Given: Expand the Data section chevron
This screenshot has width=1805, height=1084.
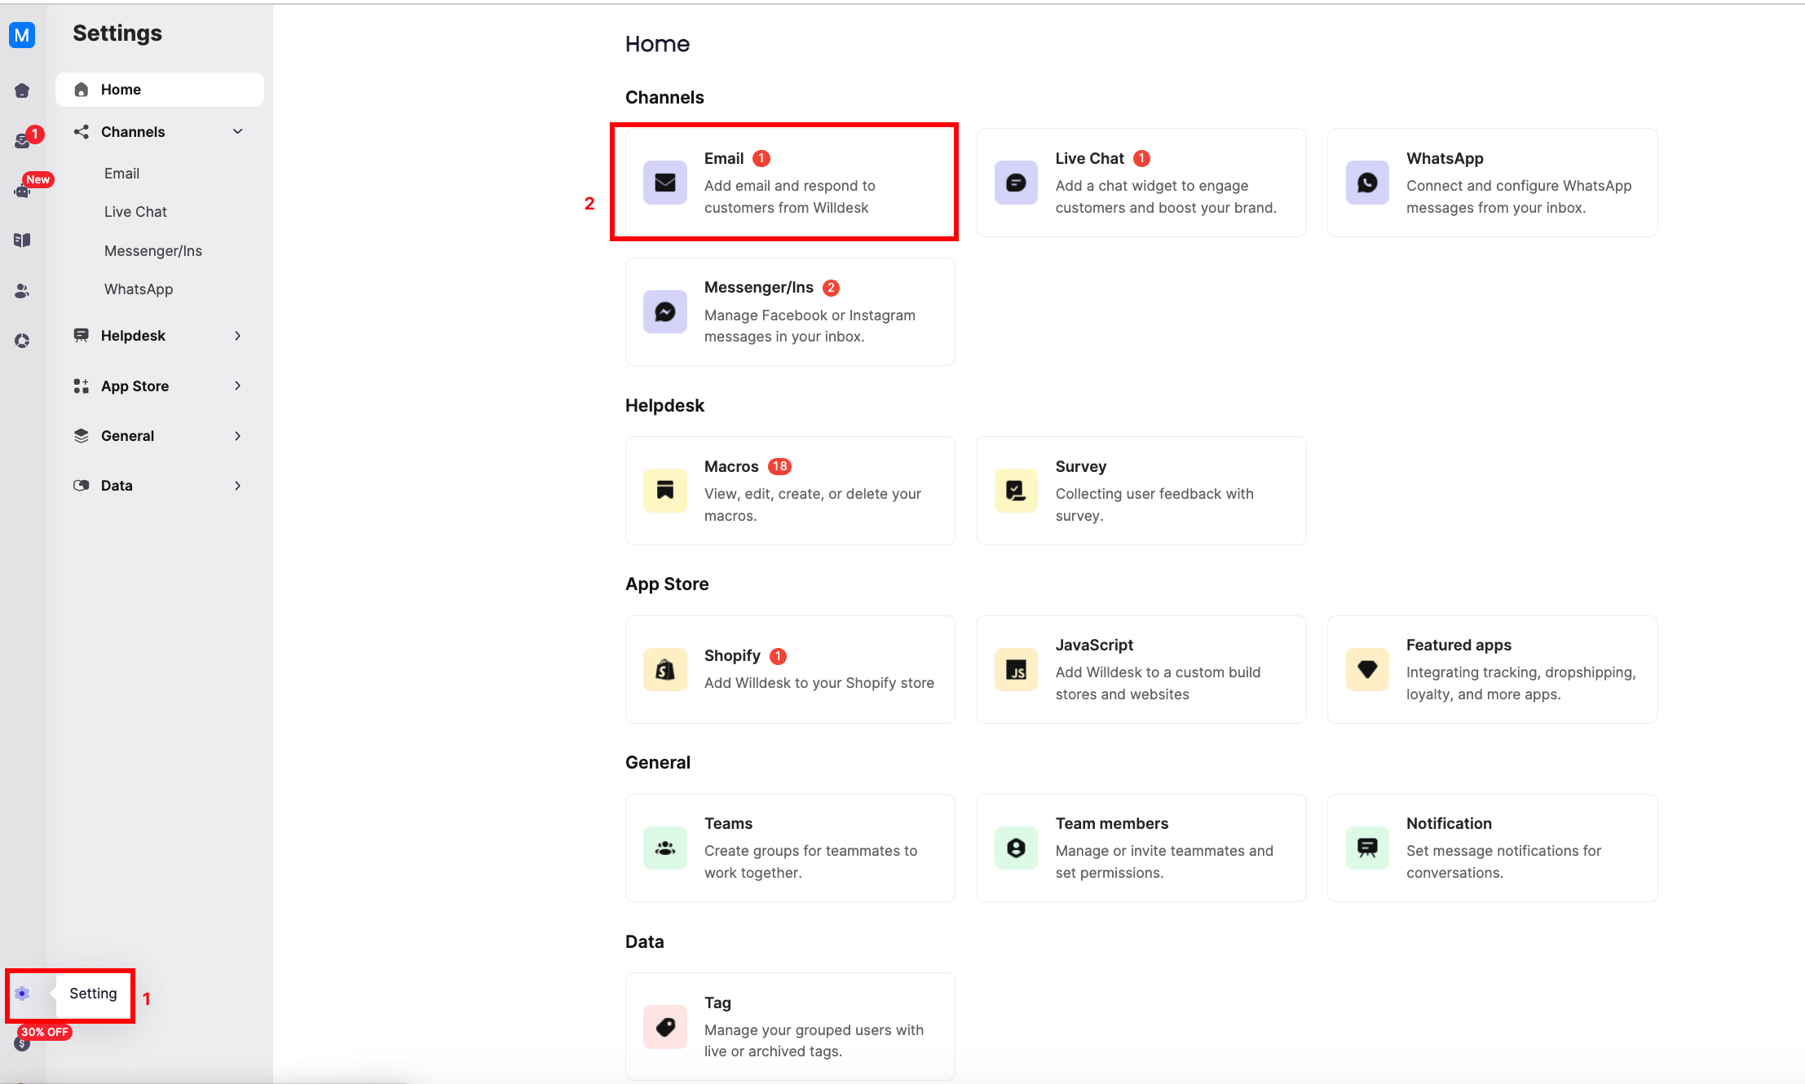Looking at the screenshot, I should coord(238,486).
